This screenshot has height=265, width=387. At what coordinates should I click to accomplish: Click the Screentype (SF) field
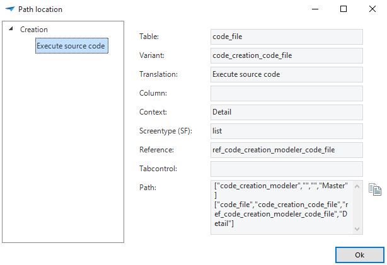click(286, 131)
